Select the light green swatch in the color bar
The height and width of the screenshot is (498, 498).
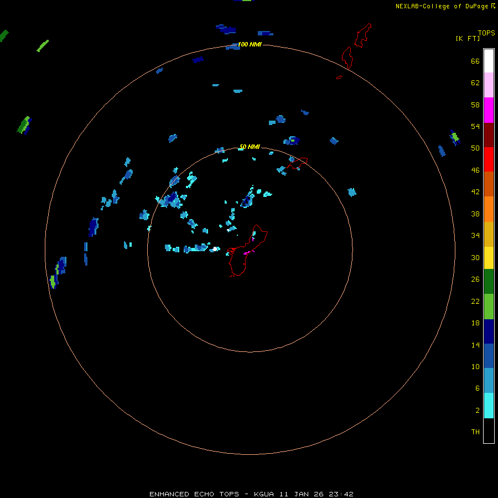[489, 307]
